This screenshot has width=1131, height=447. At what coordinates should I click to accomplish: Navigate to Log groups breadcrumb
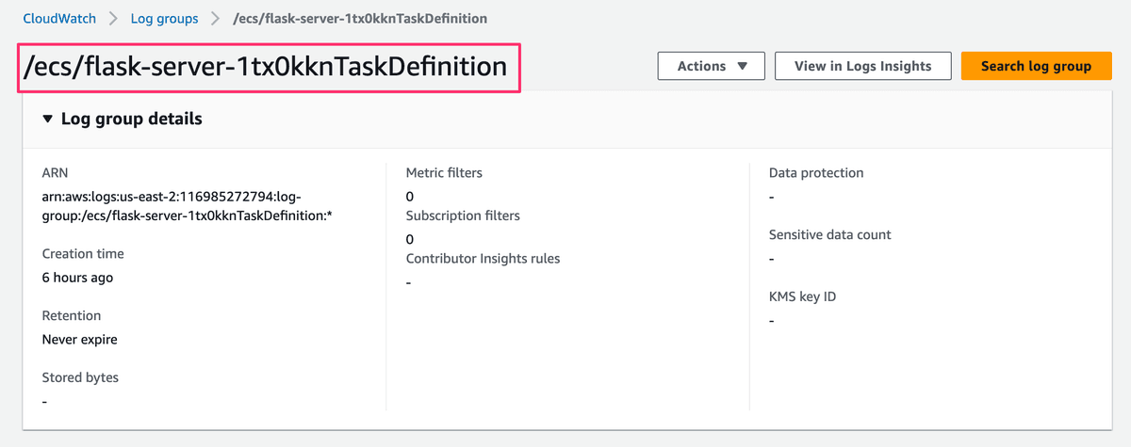coord(165,18)
